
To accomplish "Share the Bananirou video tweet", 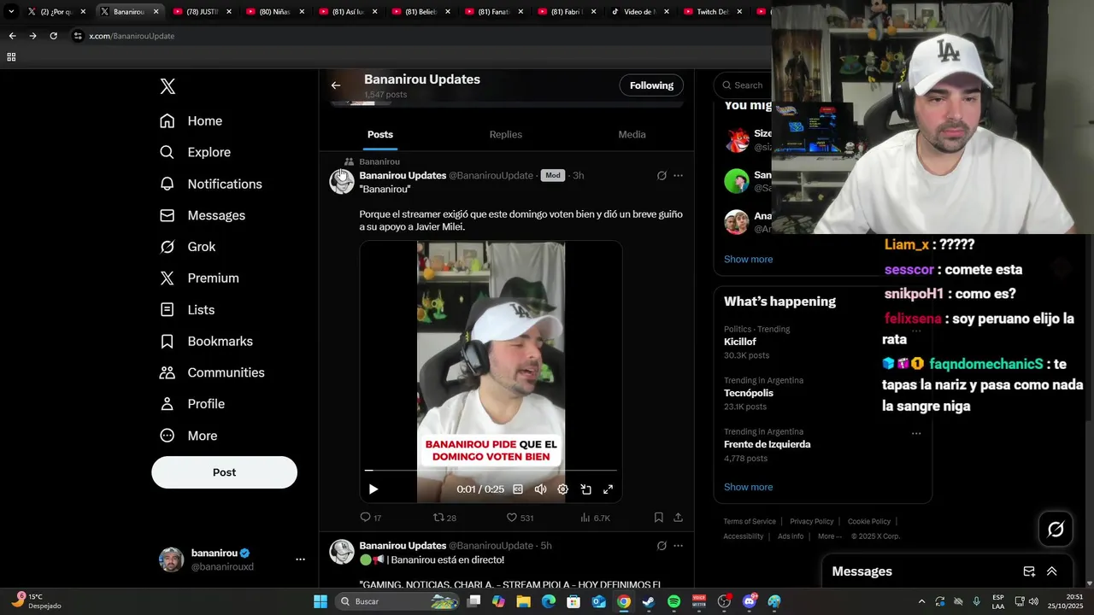I will tap(678, 518).
